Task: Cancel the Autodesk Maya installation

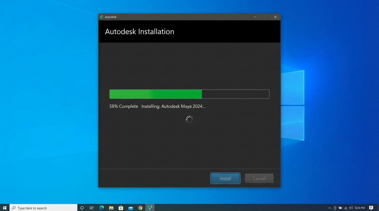Action: click(259, 178)
